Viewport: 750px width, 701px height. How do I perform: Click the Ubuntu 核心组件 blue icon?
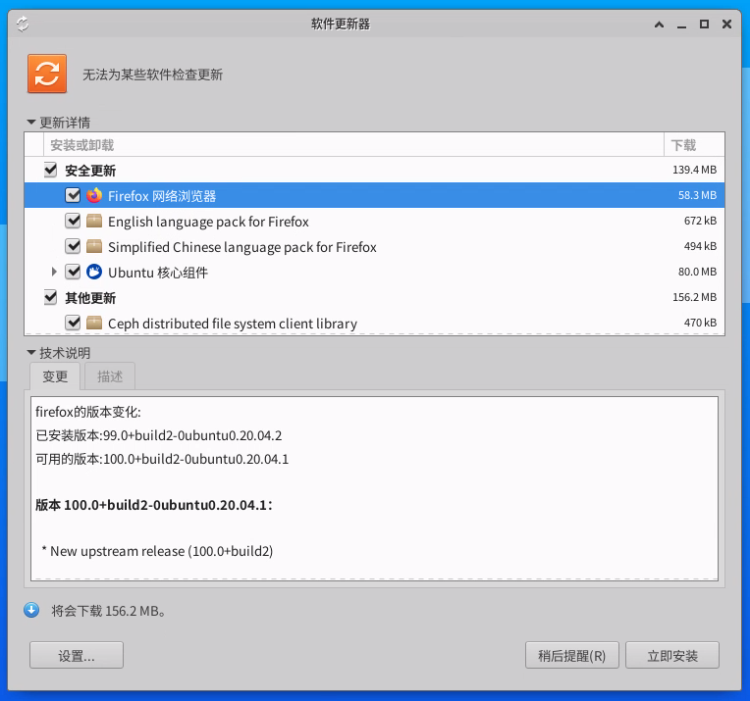[x=94, y=272]
